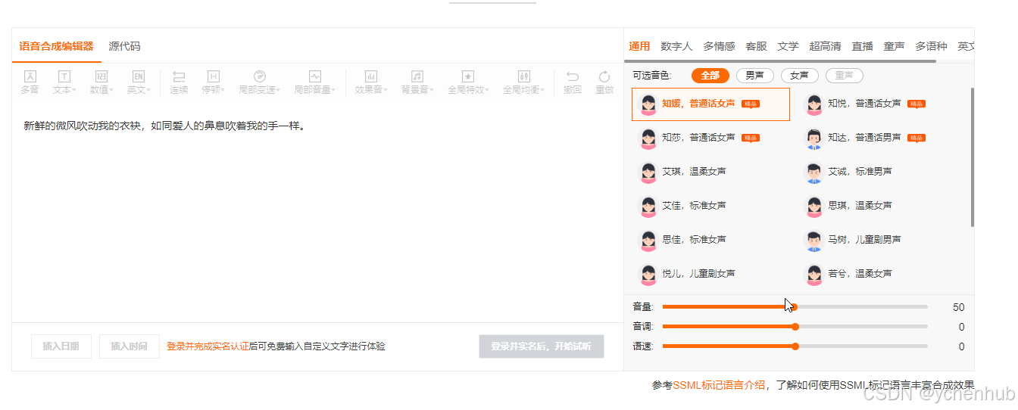The image size is (1018, 410).
Task: Select the 通用 voice category tab
Action: click(x=639, y=46)
